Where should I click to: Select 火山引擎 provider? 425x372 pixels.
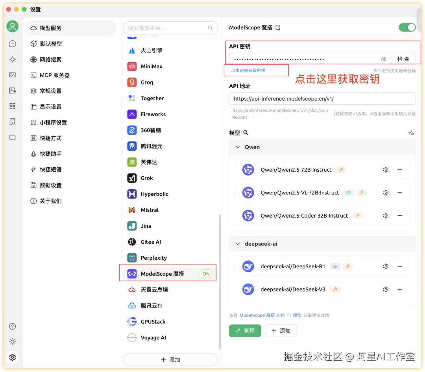click(170, 51)
